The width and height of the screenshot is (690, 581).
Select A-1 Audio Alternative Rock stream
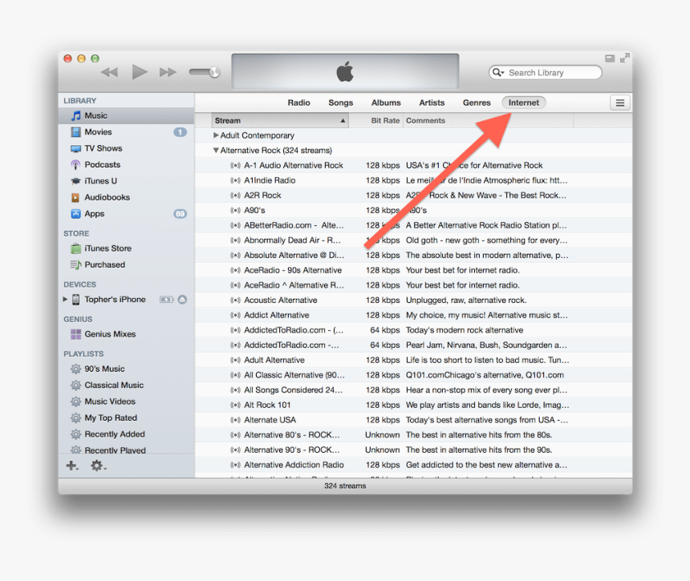414,165
